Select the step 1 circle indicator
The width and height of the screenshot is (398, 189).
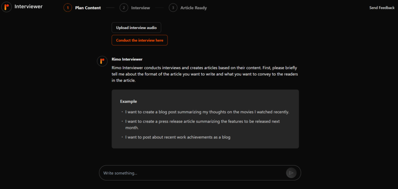click(x=68, y=8)
